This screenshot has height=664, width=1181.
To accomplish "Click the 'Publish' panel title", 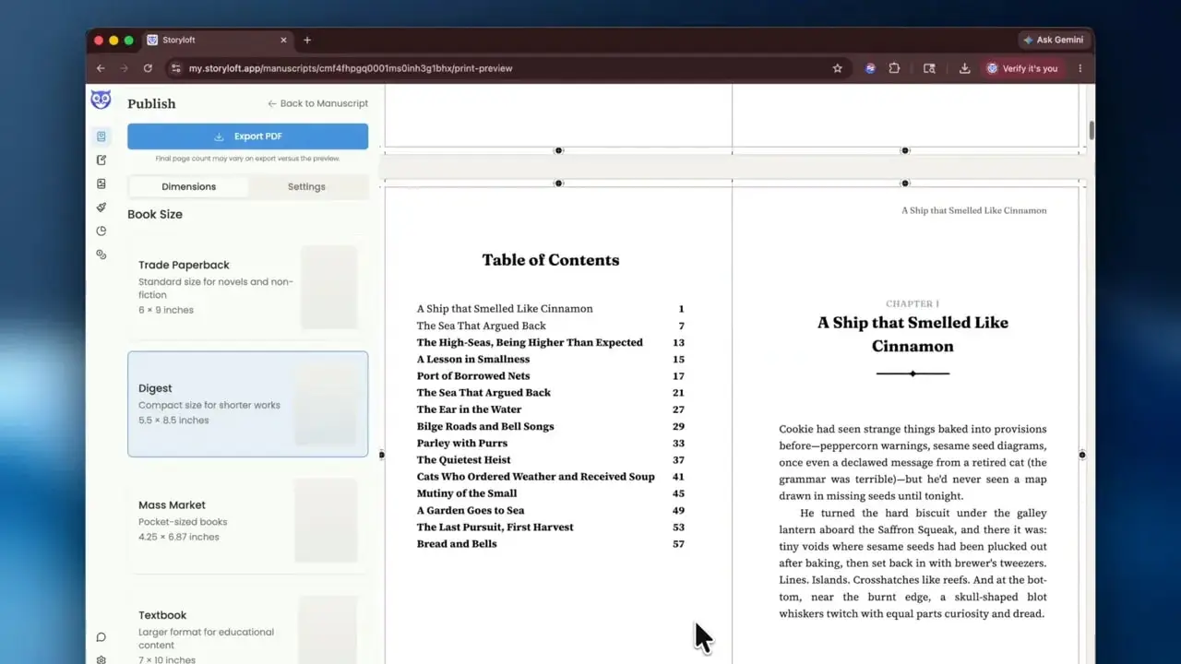I will [151, 103].
